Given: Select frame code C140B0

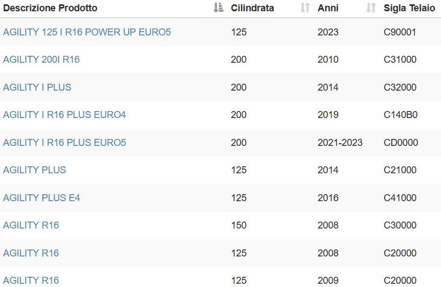Looking at the screenshot, I should coord(400,115).
